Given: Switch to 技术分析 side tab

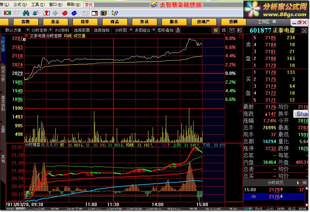Looking at the screenshot, I should [x=3, y=73].
